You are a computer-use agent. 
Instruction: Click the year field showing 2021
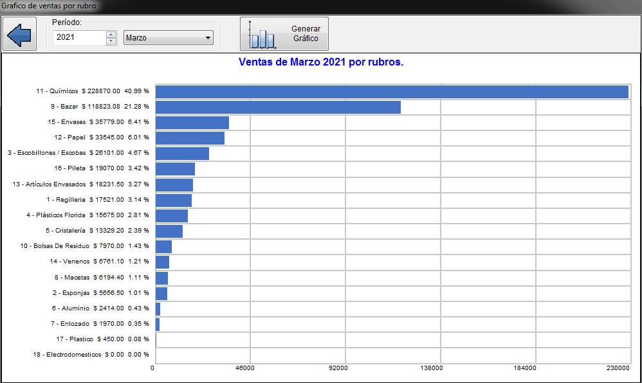[x=79, y=37]
